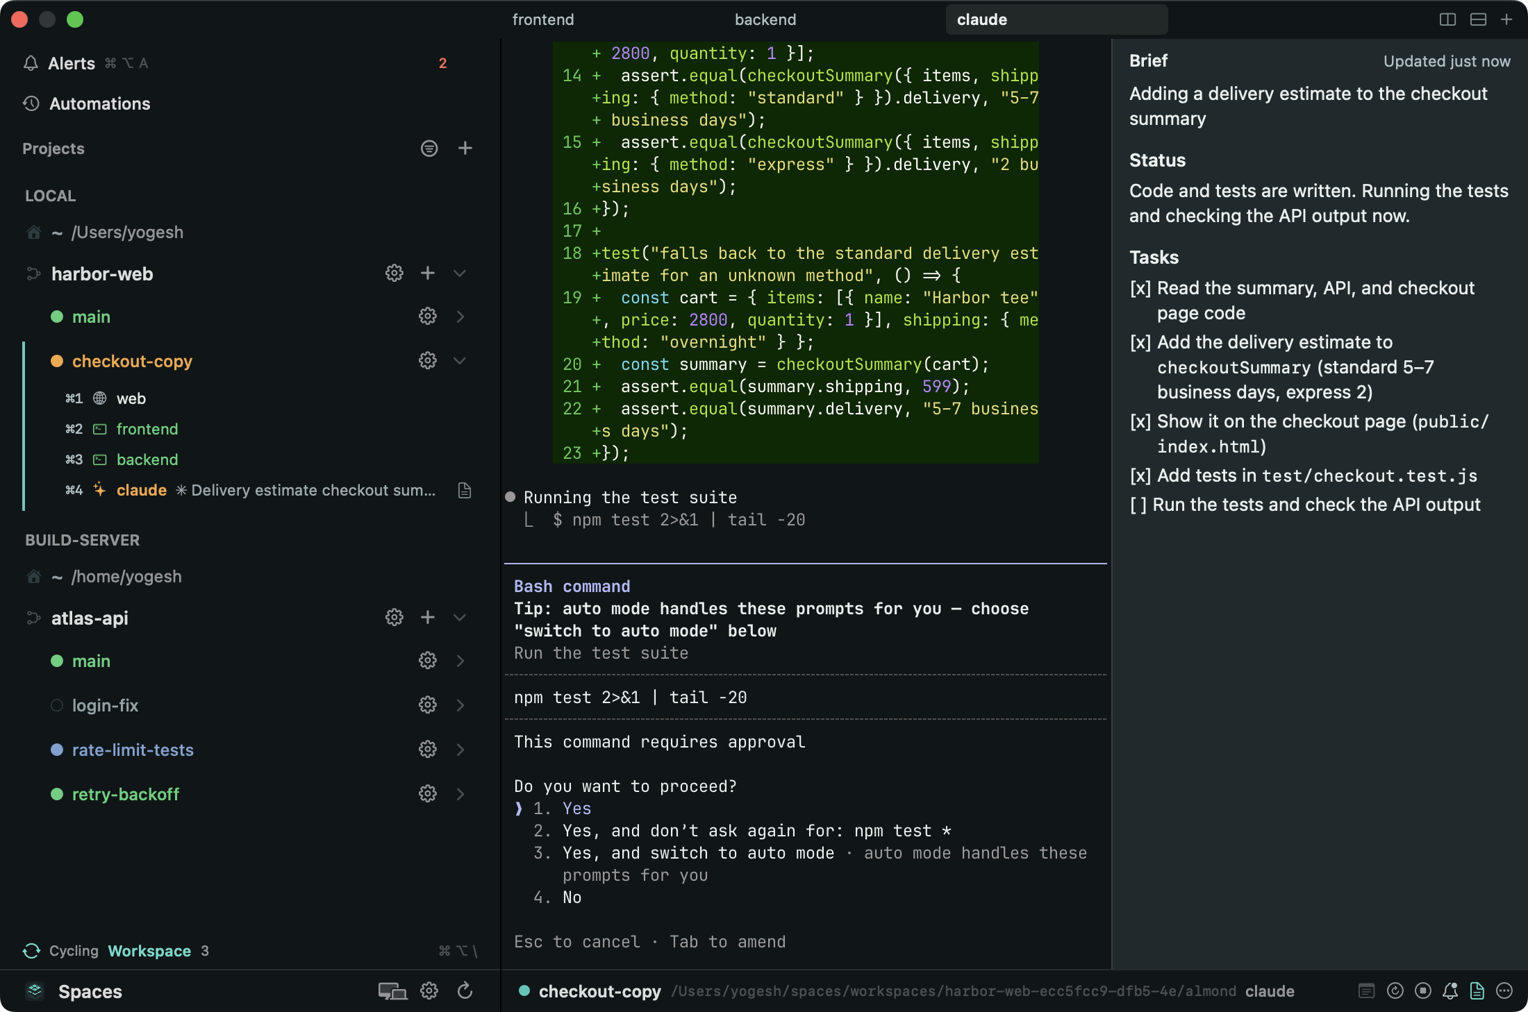Open the web pane under checkout-copy
The height and width of the screenshot is (1012, 1528).
coord(131,398)
